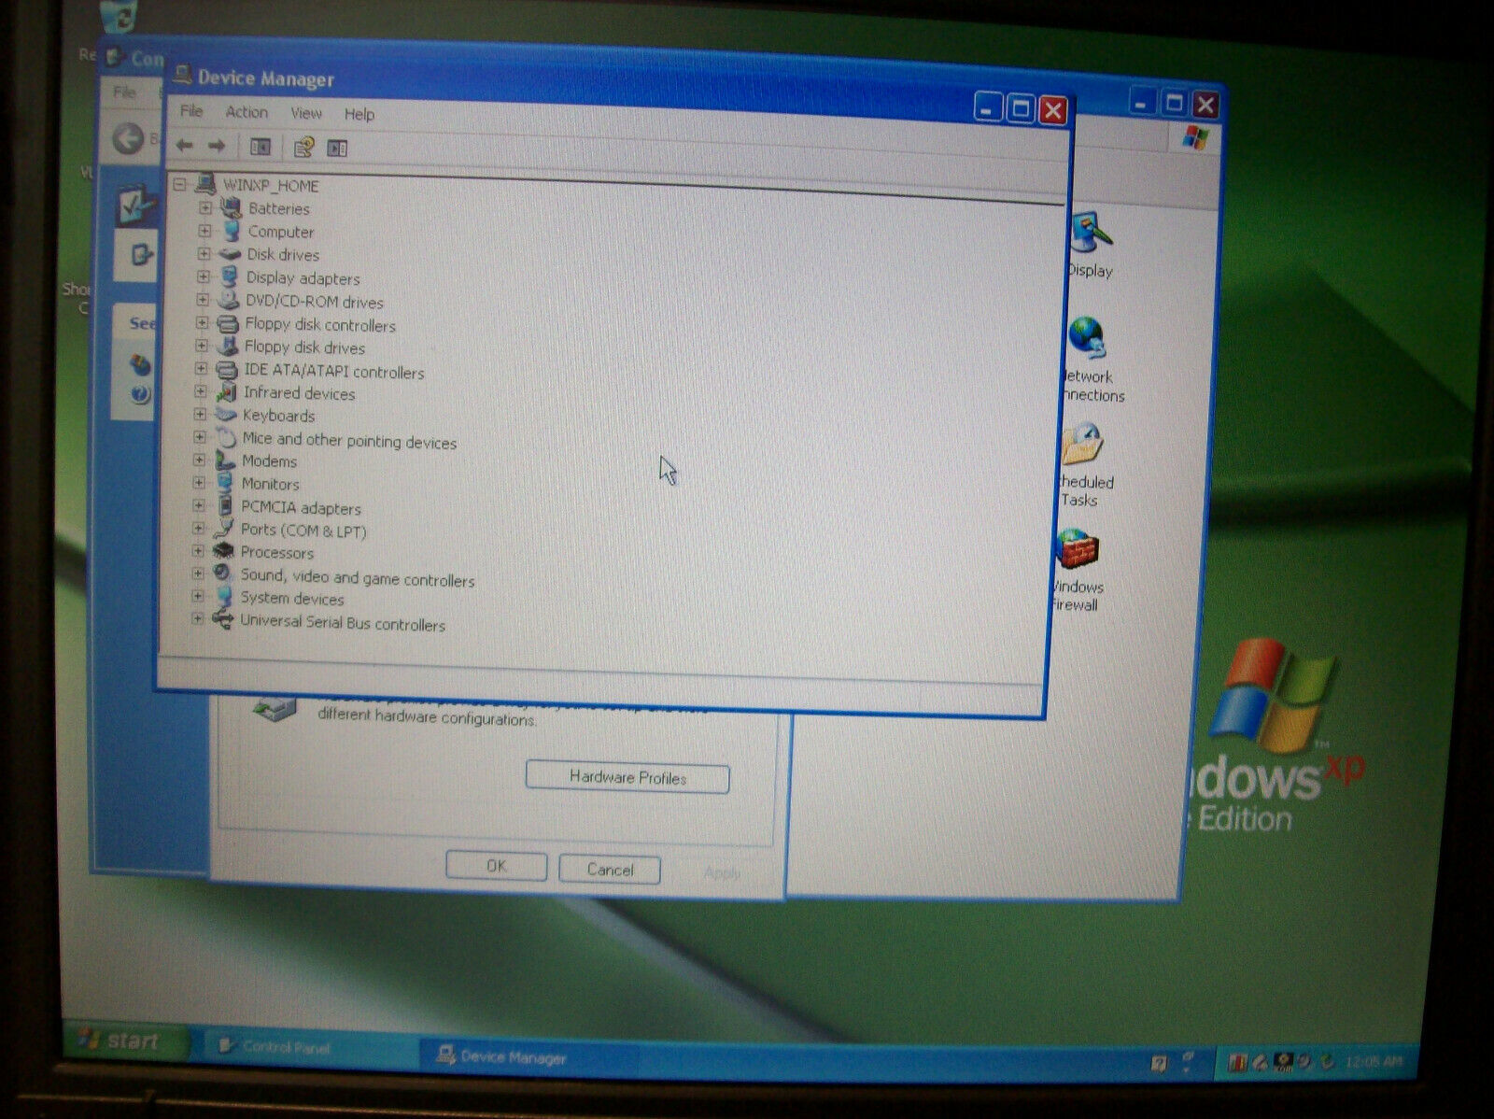Viewport: 1494px width, 1119px height.
Task: Expand the Display adapters node
Action: click(x=203, y=276)
